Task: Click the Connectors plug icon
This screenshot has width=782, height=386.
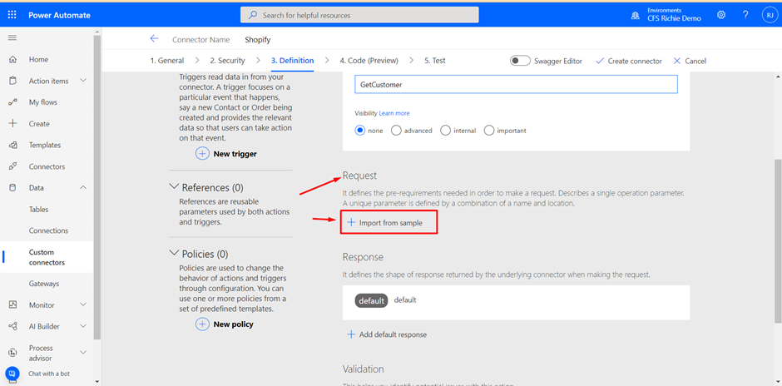Action: click(13, 166)
